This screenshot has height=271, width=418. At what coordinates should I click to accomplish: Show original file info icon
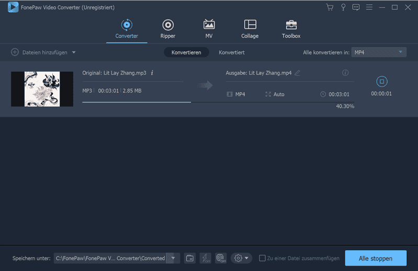(152, 73)
